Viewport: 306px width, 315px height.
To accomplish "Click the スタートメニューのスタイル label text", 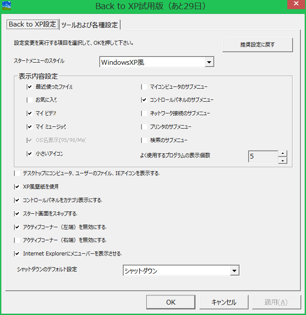I will (x=39, y=61).
